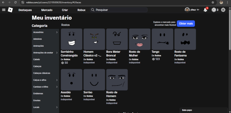The image size is (231, 113).
Task: Open the Tango face thumbnail
Action: [x=163, y=39]
